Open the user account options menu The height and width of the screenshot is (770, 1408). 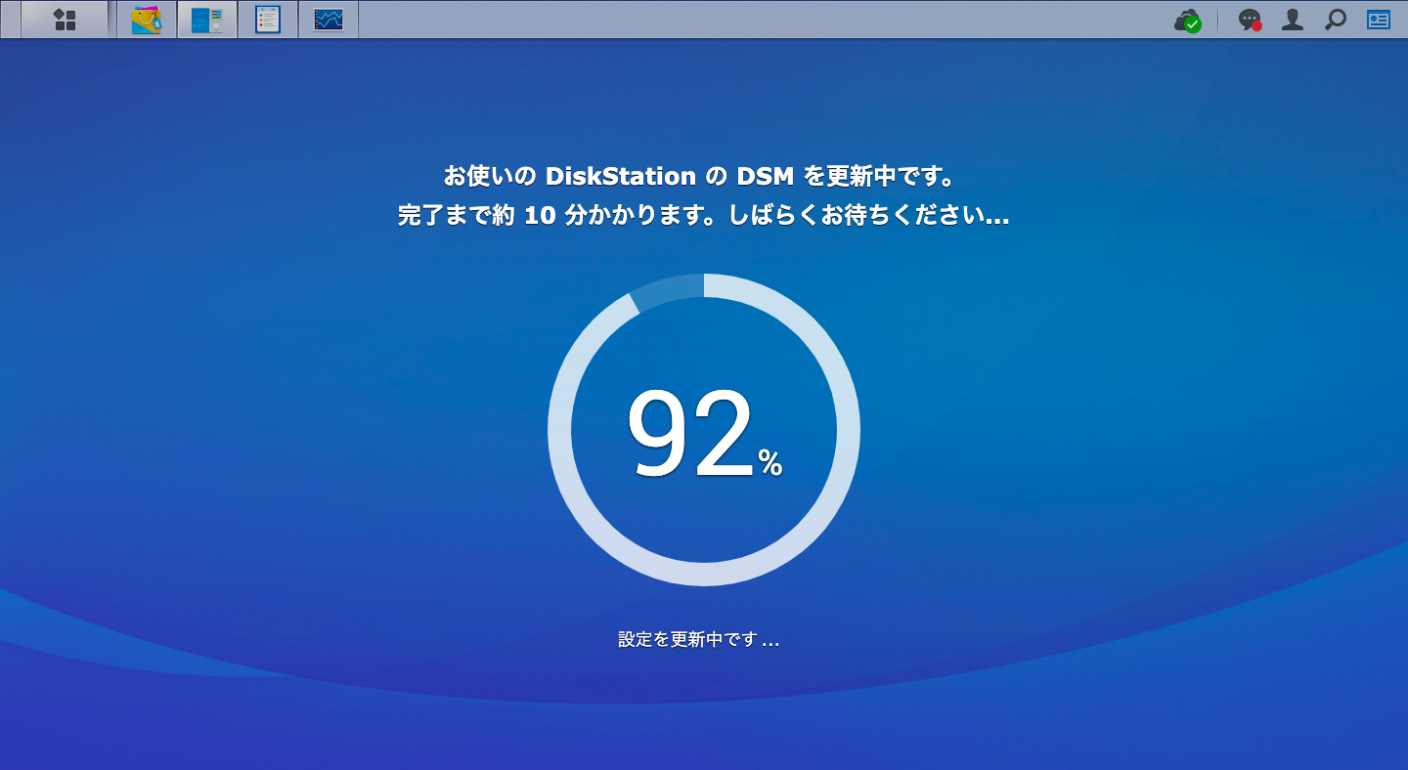click(x=1293, y=20)
